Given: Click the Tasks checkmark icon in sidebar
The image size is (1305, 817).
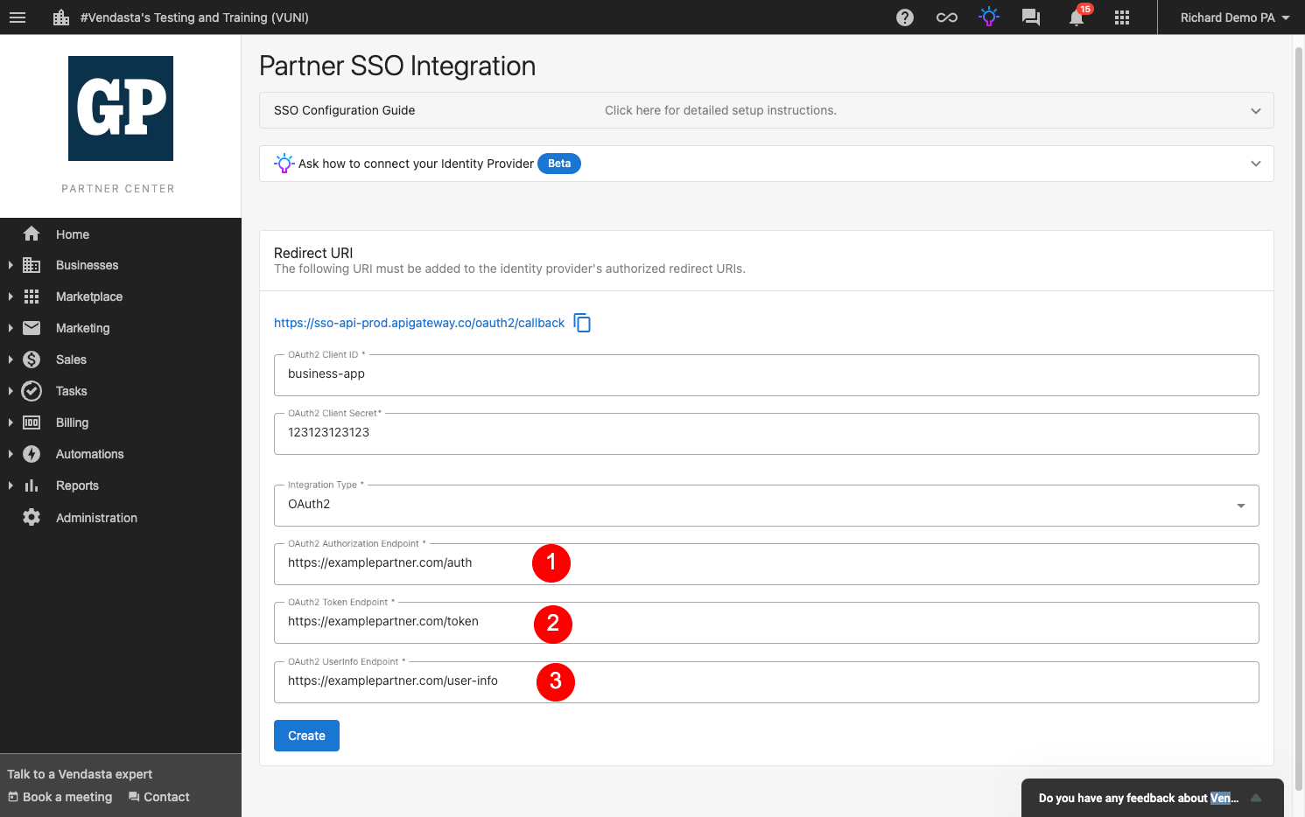Looking at the screenshot, I should pyautogui.click(x=32, y=391).
